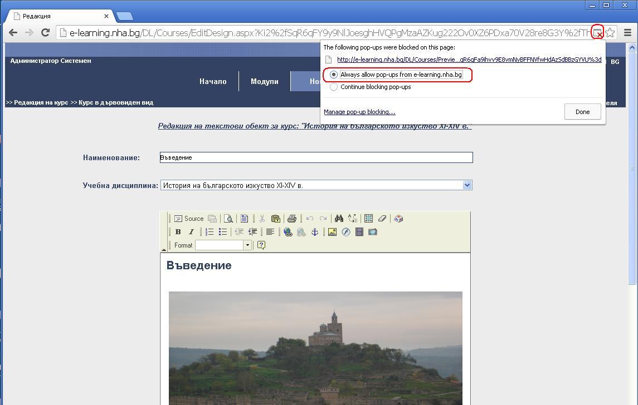Open the Модули menu item
Screen dimensions: 638x405
[x=264, y=81]
